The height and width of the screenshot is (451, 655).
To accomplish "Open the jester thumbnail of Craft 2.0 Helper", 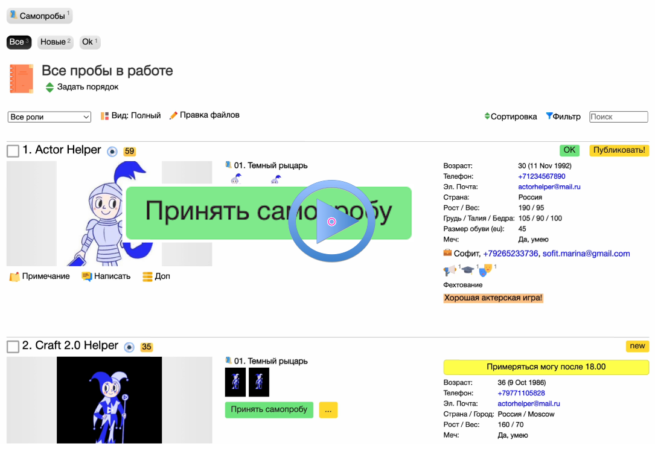I will point(109,400).
